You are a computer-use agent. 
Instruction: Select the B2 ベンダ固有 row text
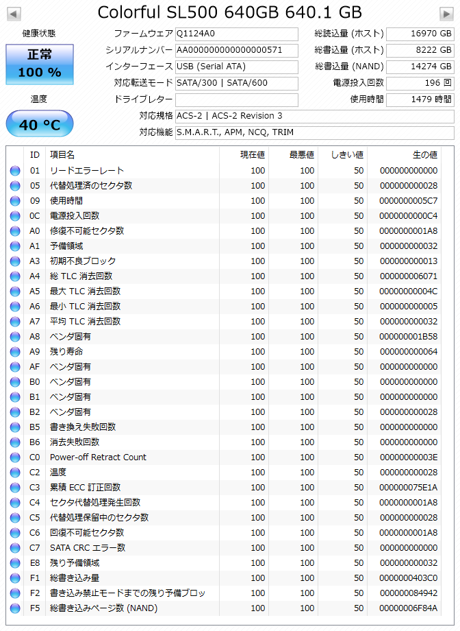(x=71, y=412)
